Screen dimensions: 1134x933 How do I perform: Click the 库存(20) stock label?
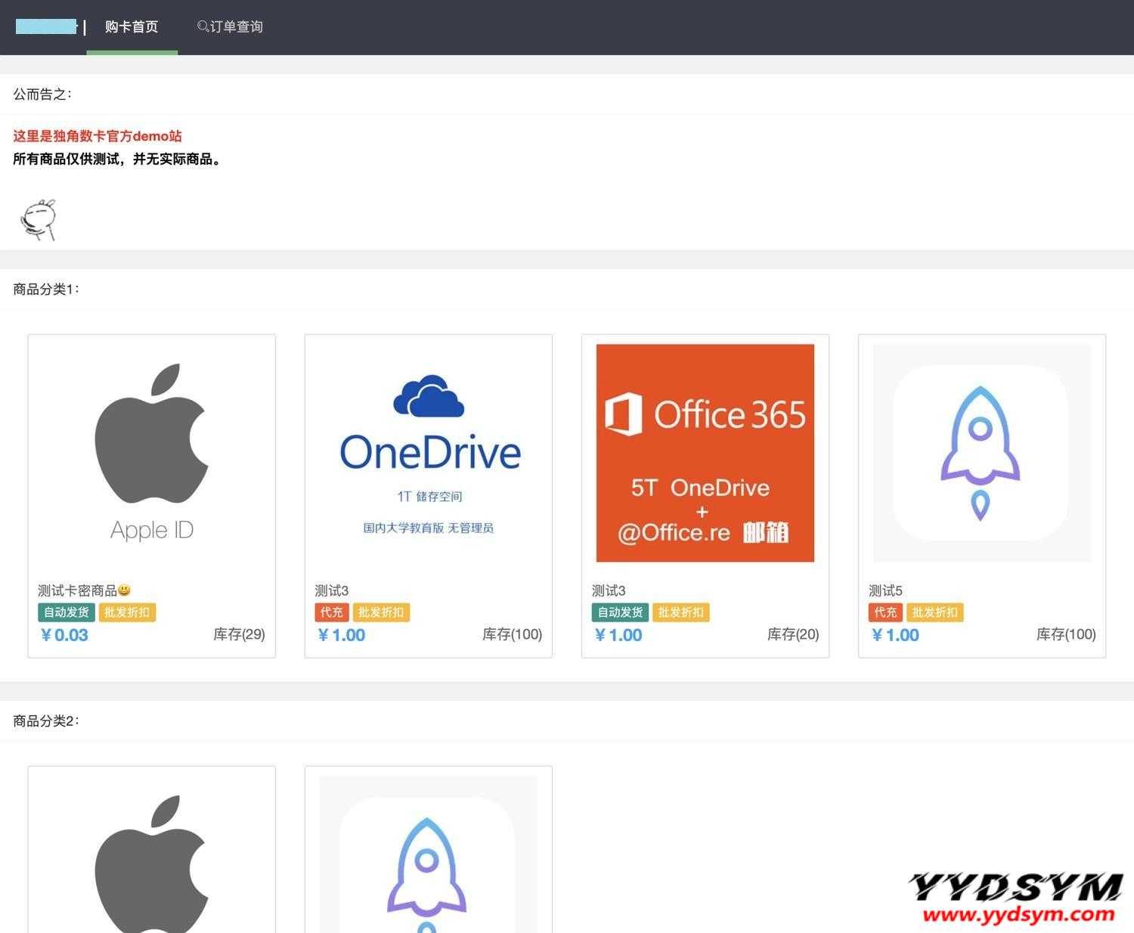(x=792, y=634)
